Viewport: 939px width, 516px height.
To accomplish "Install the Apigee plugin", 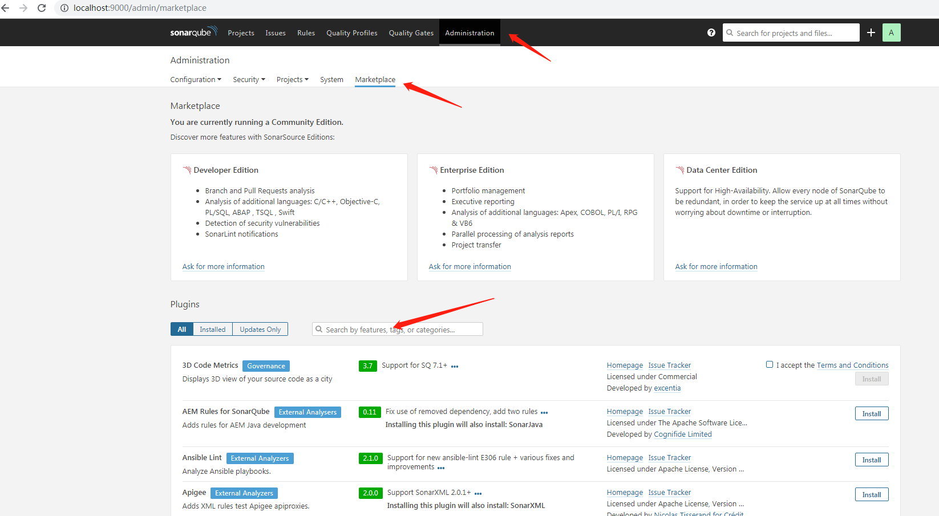I will [872, 494].
